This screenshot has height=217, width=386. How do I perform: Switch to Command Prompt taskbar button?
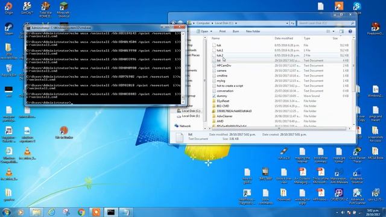click(111, 212)
